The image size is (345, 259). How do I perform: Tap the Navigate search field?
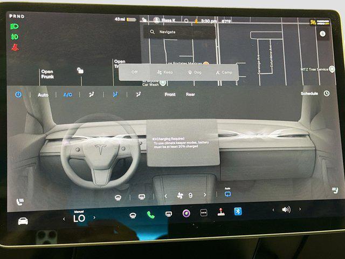tap(180, 32)
